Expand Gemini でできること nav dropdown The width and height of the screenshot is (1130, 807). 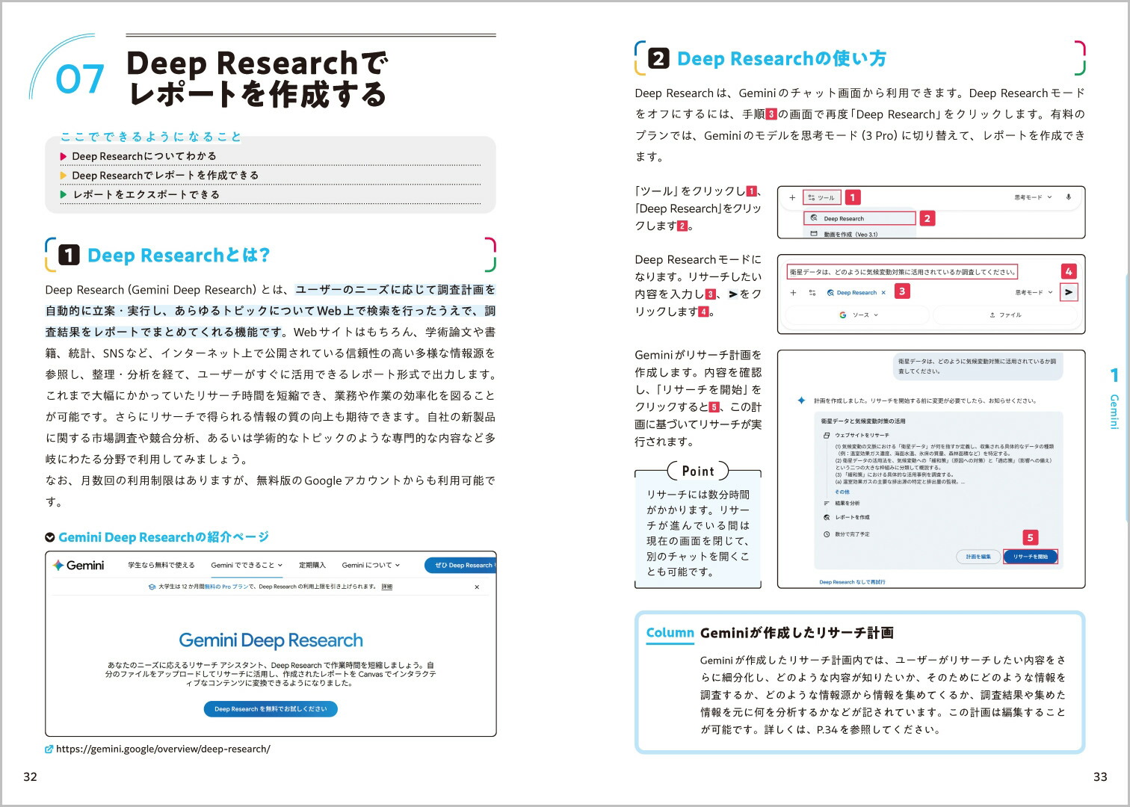pyautogui.click(x=247, y=565)
